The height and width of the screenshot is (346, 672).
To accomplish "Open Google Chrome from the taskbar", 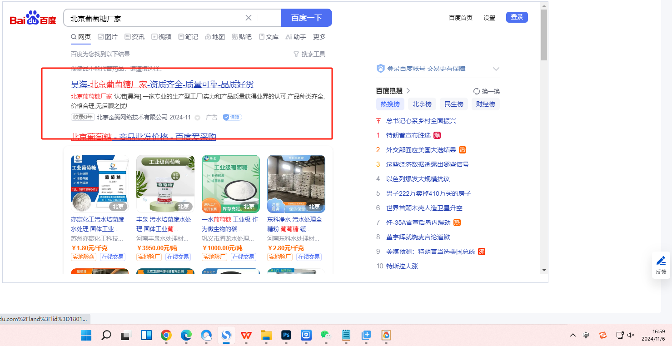I will click(x=166, y=336).
